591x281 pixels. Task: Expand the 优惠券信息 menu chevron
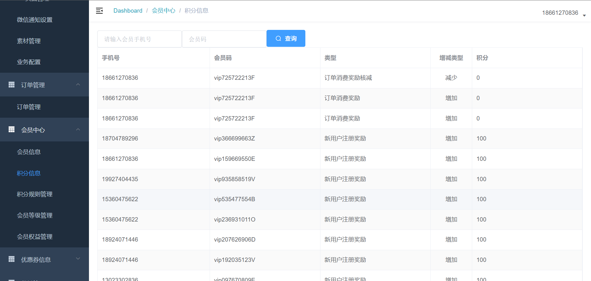[x=78, y=259]
